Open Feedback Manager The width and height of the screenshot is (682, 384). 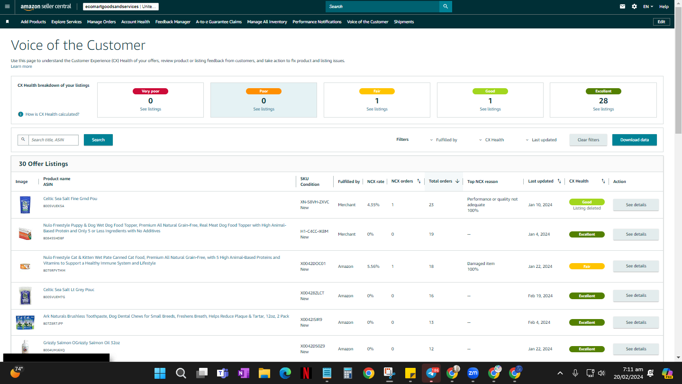pos(173,22)
